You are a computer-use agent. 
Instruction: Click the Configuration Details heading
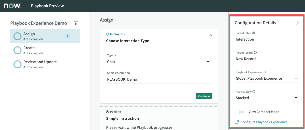256,23
